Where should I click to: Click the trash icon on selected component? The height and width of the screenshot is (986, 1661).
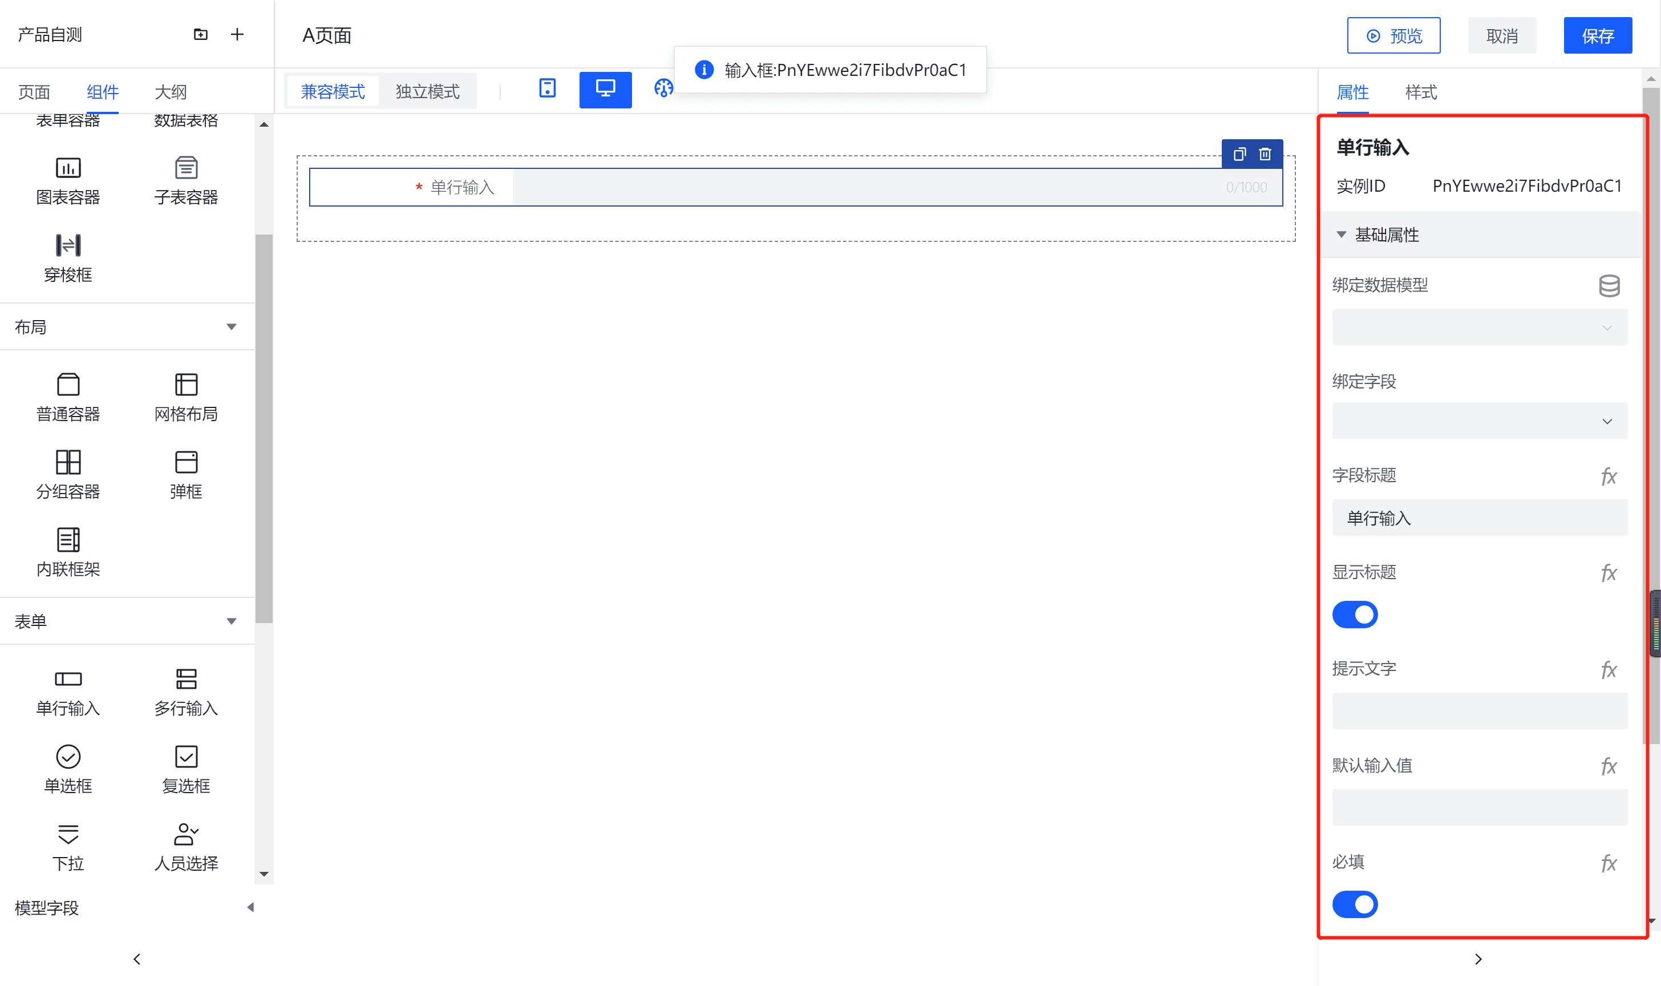point(1265,154)
